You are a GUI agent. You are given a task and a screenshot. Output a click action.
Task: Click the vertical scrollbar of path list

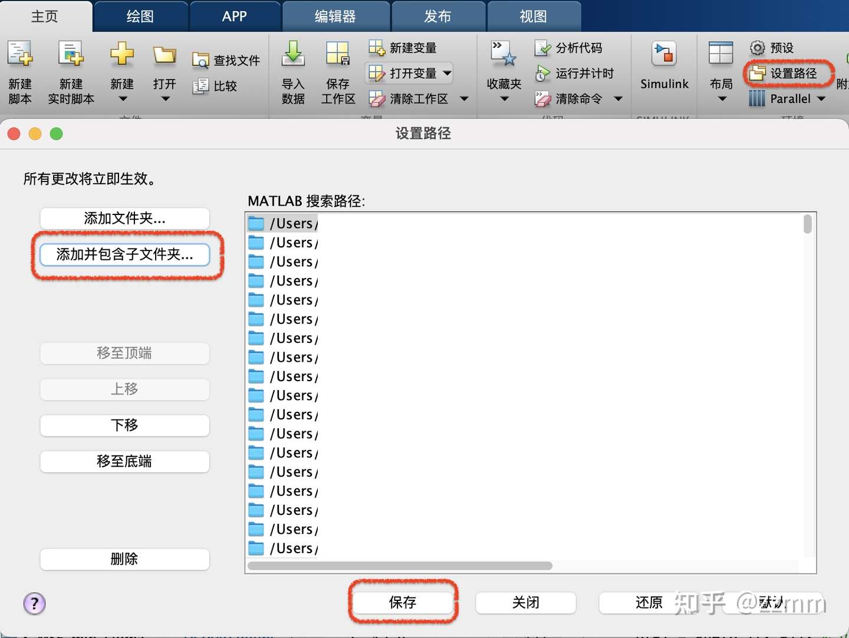[x=808, y=224]
